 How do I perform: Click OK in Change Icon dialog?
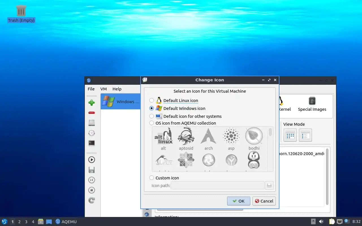point(238,201)
